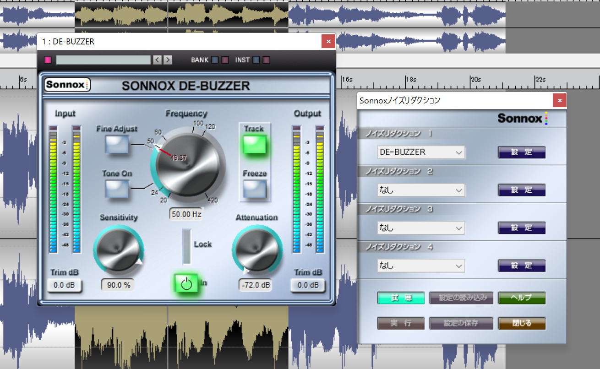This screenshot has width=600, height=369.
Task: Click the blue INST square
Action: click(256, 60)
